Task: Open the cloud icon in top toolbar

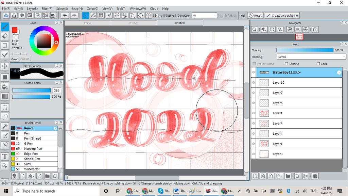Action: pyautogui.click(x=6, y=16)
